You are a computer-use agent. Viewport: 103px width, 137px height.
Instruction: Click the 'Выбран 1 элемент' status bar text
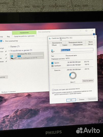(9, 92)
